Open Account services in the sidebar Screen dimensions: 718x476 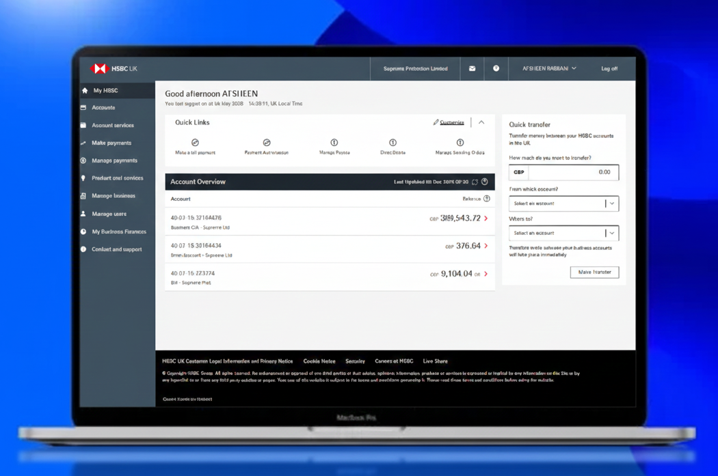pyautogui.click(x=113, y=125)
